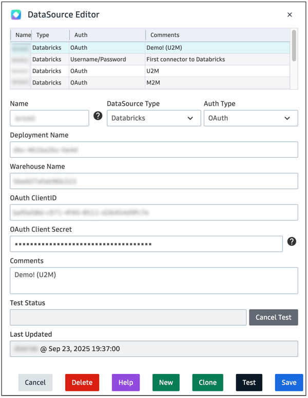This screenshot has height=398, width=308.
Task: Click the DataSource Editor app logo icon
Action: point(16,15)
